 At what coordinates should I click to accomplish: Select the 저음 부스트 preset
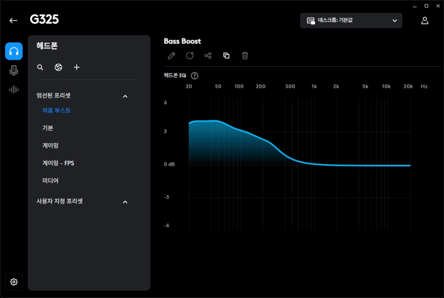tap(57, 110)
